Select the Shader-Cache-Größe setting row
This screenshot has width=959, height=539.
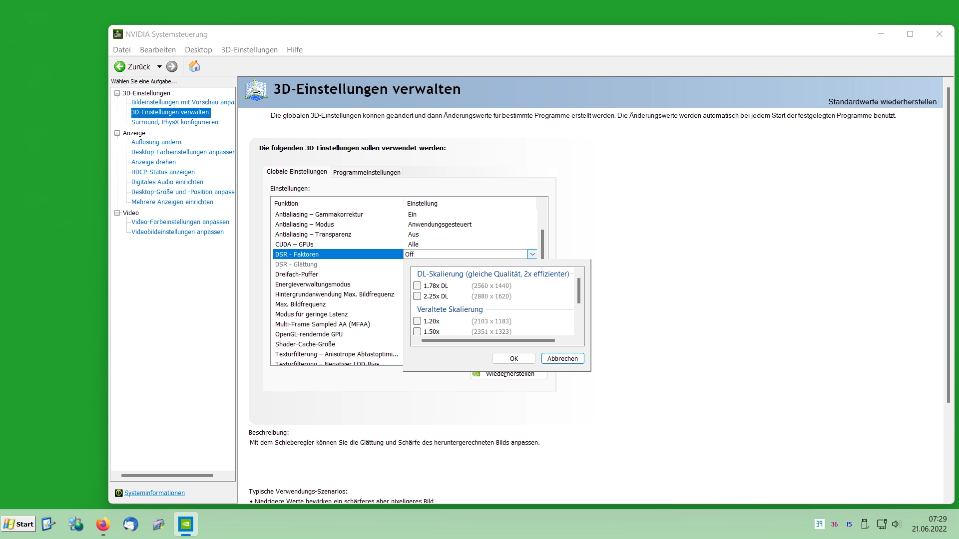[338, 344]
